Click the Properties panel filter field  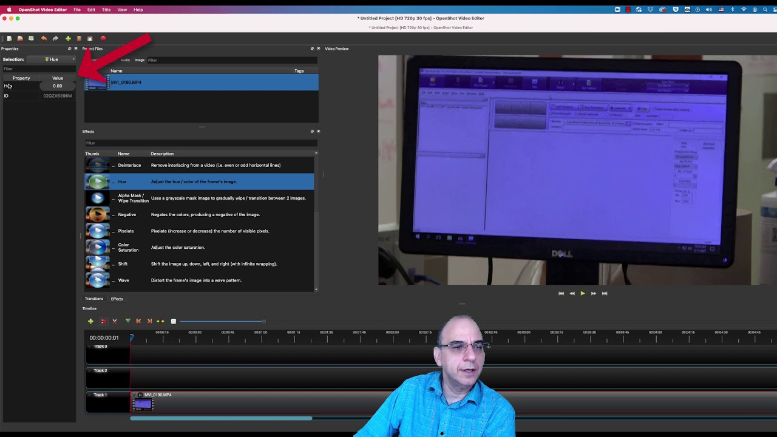pos(38,69)
